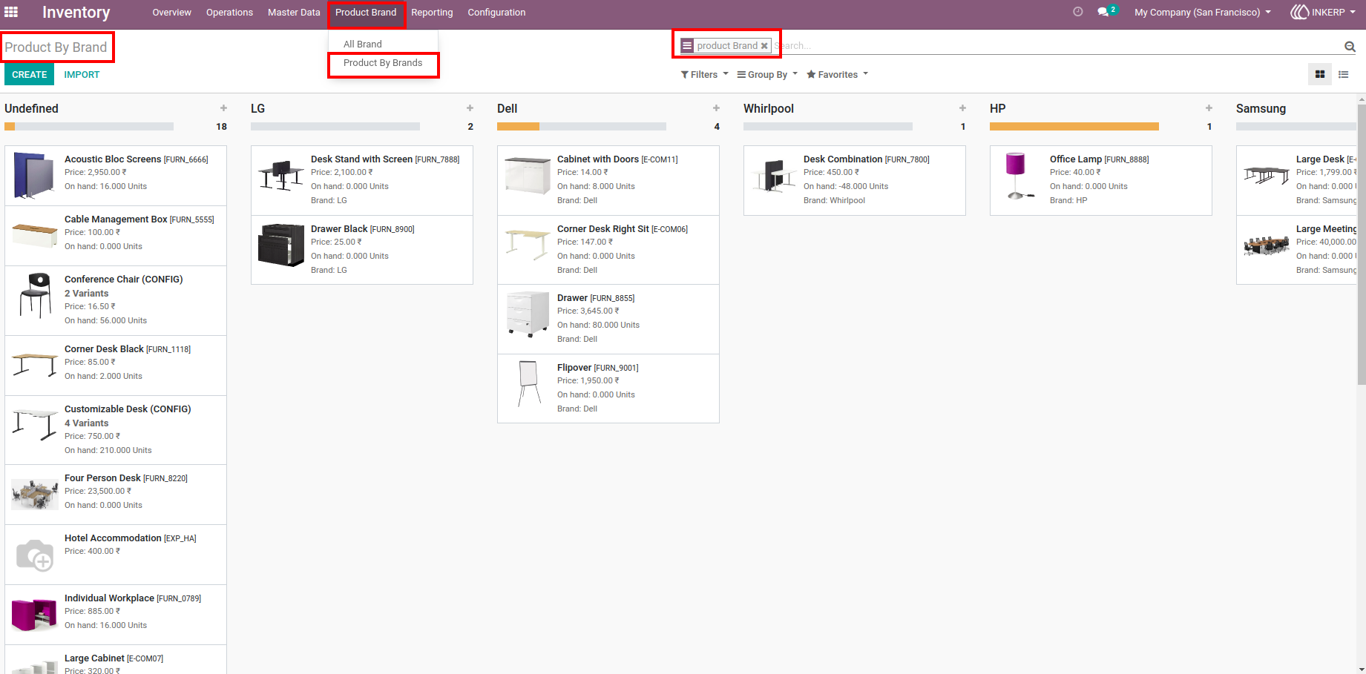Open the Reporting menu

pyautogui.click(x=432, y=12)
